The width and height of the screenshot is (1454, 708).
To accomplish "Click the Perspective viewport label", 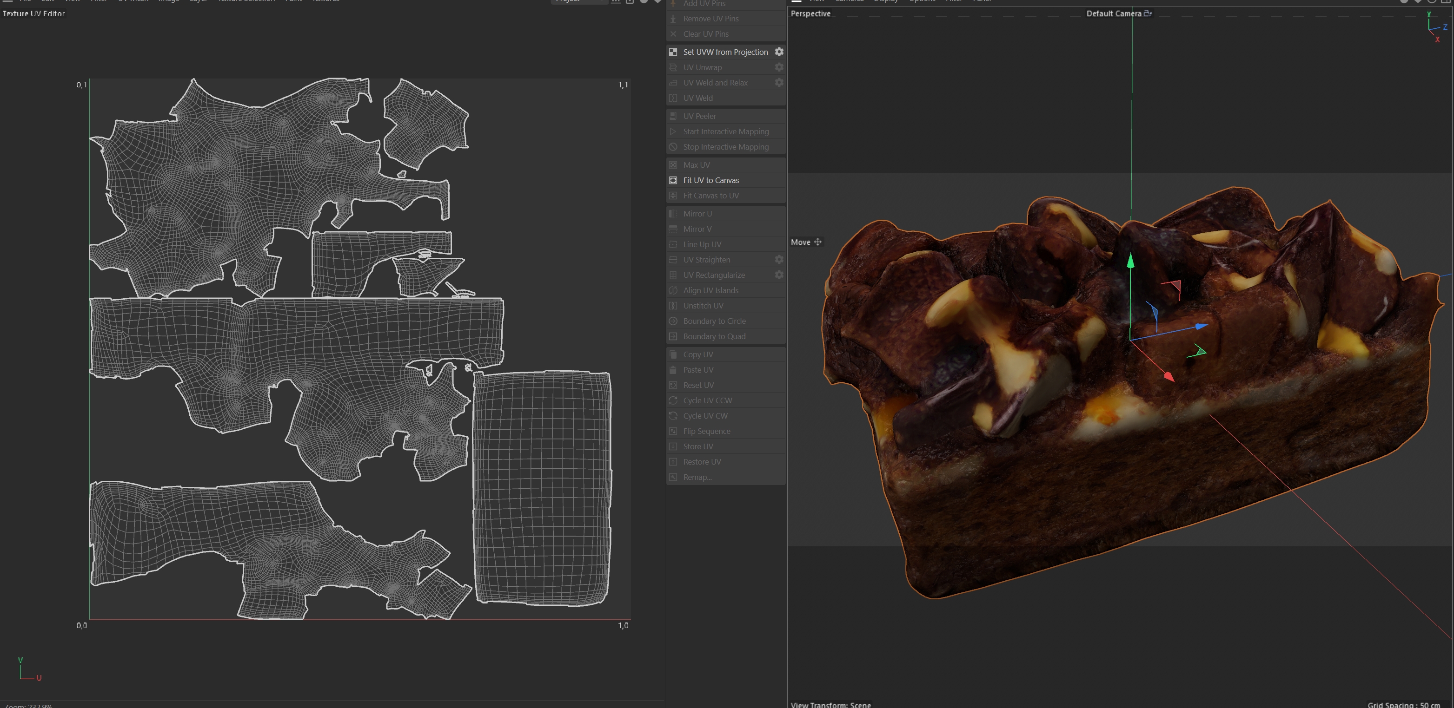I will click(810, 13).
